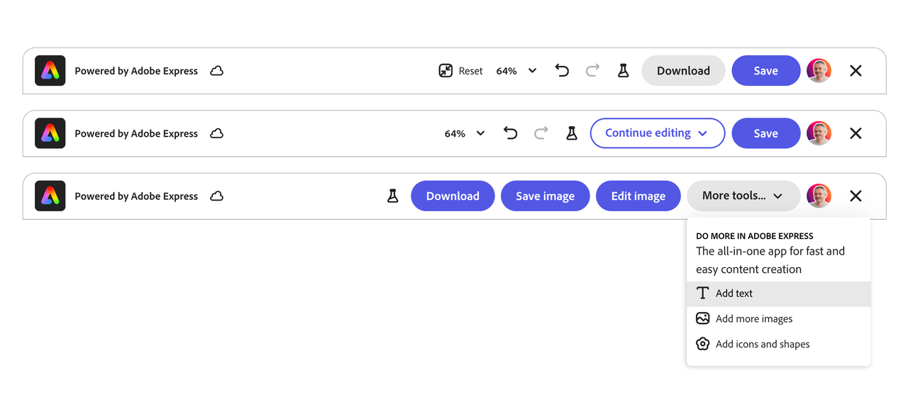Select Add icons and shapes option

click(762, 345)
